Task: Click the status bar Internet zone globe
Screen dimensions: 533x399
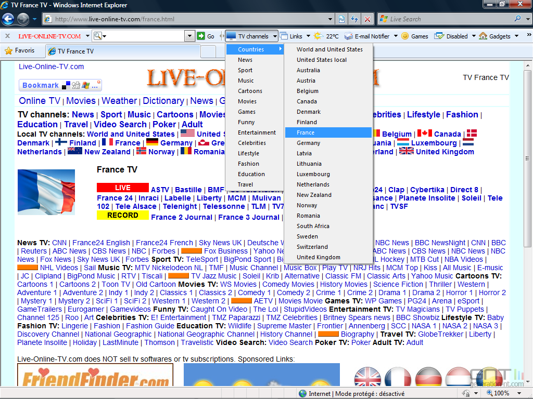Action: click(302, 394)
